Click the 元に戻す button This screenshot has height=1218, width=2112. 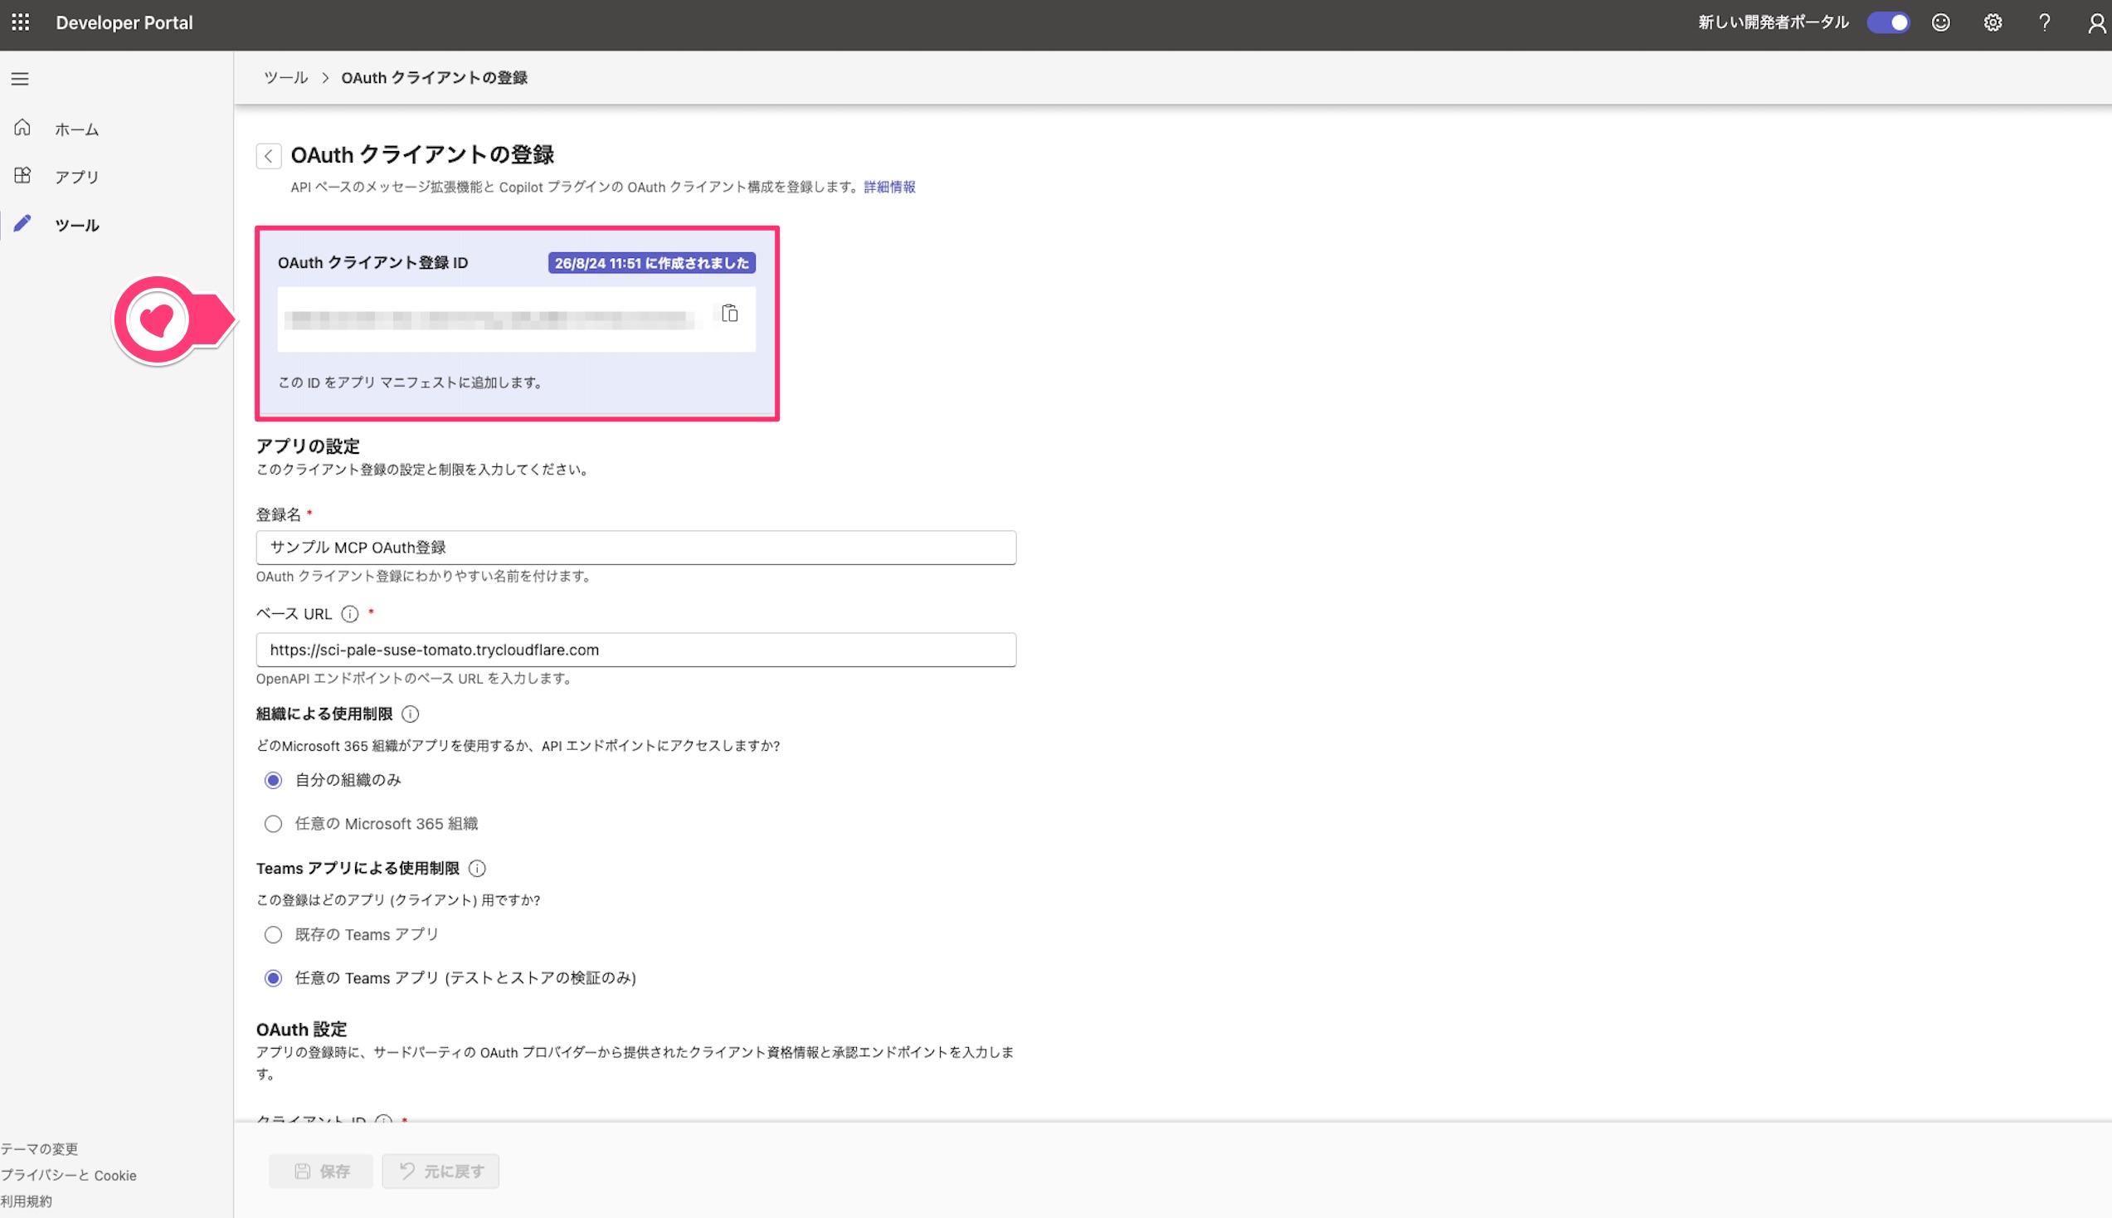click(440, 1172)
